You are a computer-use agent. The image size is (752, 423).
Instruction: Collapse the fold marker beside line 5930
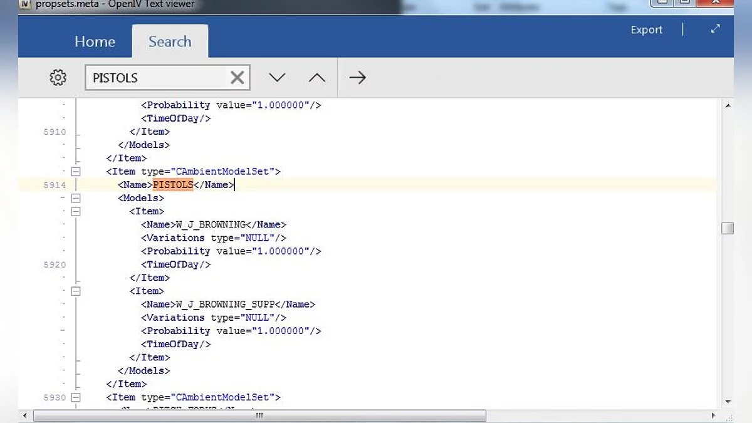[76, 397]
